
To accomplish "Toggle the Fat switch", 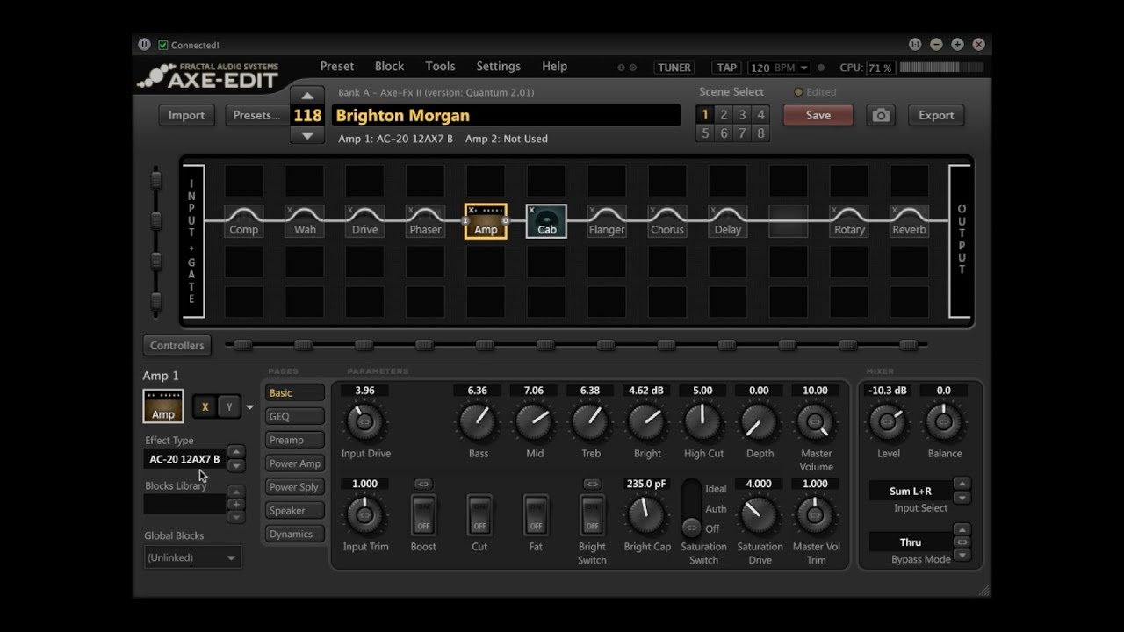I will (x=536, y=514).
